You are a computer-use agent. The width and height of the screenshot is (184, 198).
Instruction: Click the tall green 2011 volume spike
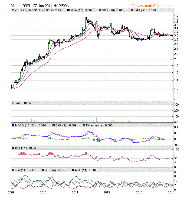coord(86,116)
